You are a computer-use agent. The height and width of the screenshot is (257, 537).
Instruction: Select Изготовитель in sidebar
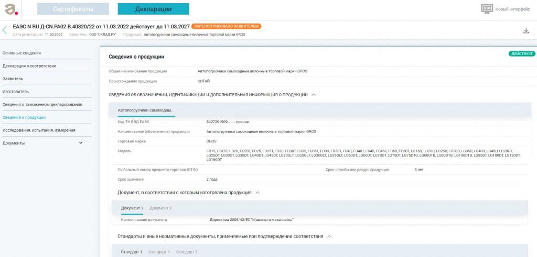(15, 92)
